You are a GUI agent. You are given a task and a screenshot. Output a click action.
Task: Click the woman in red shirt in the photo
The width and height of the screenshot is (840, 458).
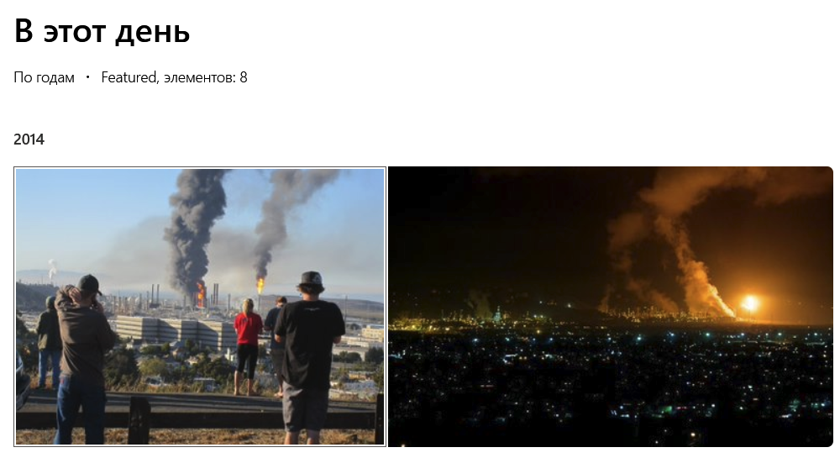pyautogui.click(x=248, y=347)
